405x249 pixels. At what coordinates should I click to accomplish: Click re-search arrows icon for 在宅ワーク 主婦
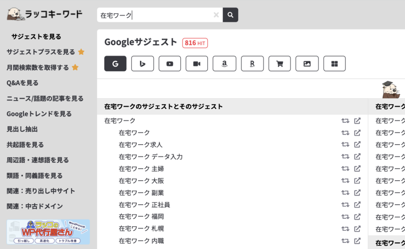point(345,169)
